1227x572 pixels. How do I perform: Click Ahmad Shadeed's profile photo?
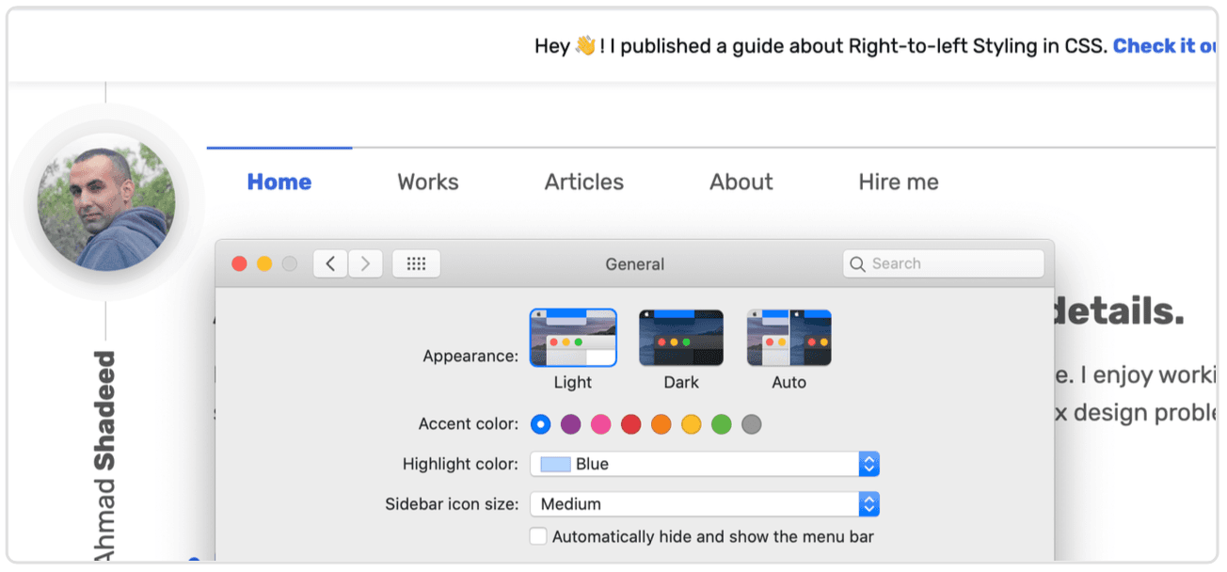click(105, 202)
